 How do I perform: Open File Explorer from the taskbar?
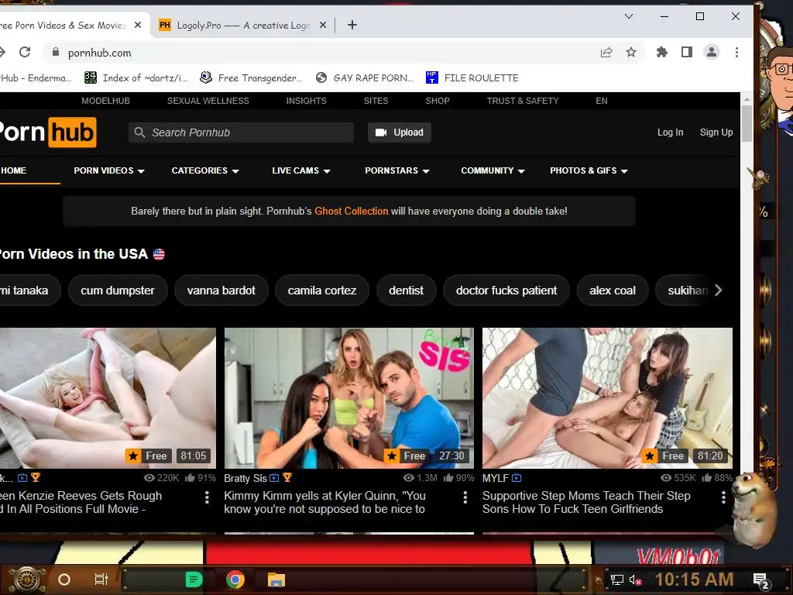276,580
